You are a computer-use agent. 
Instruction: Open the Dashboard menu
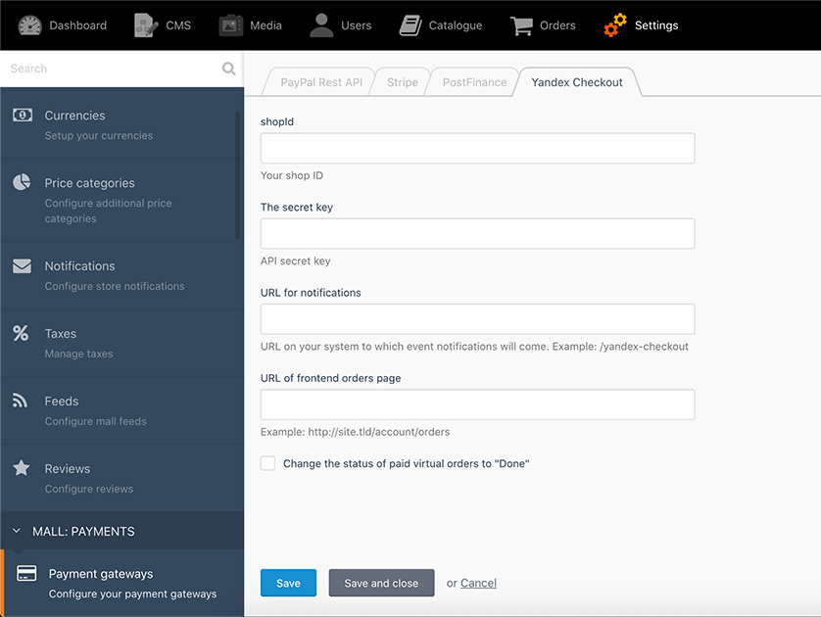tap(63, 25)
